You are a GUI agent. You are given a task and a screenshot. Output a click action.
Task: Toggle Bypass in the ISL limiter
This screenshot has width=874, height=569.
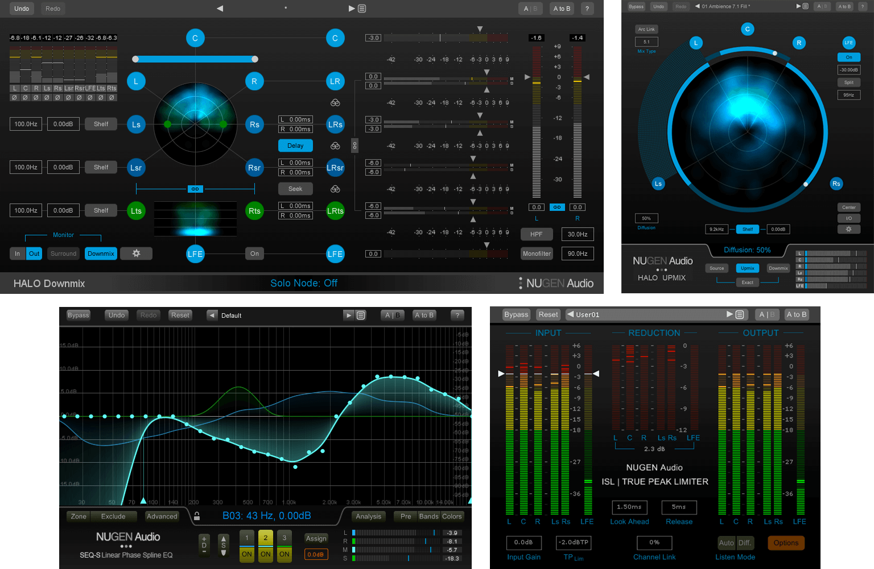(516, 314)
